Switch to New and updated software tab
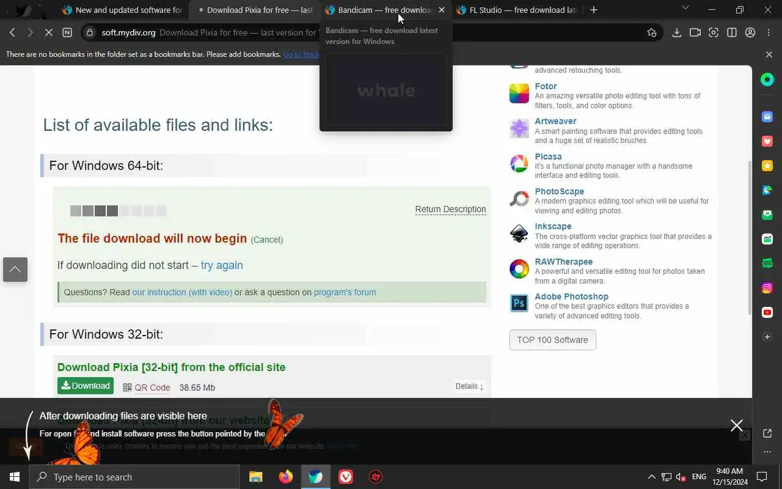 (x=122, y=10)
